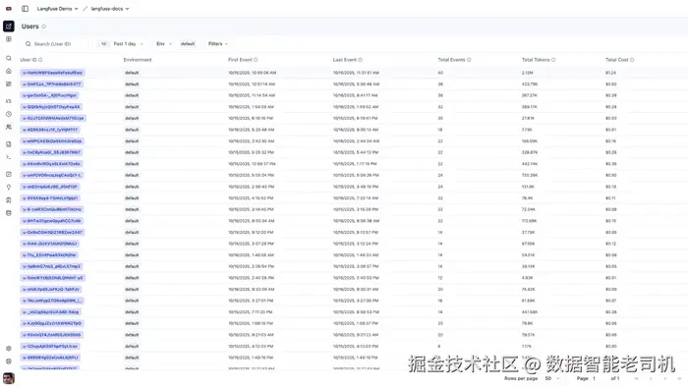
Task: Open the prompts document icon in the sidebar
Action: coord(8,144)
